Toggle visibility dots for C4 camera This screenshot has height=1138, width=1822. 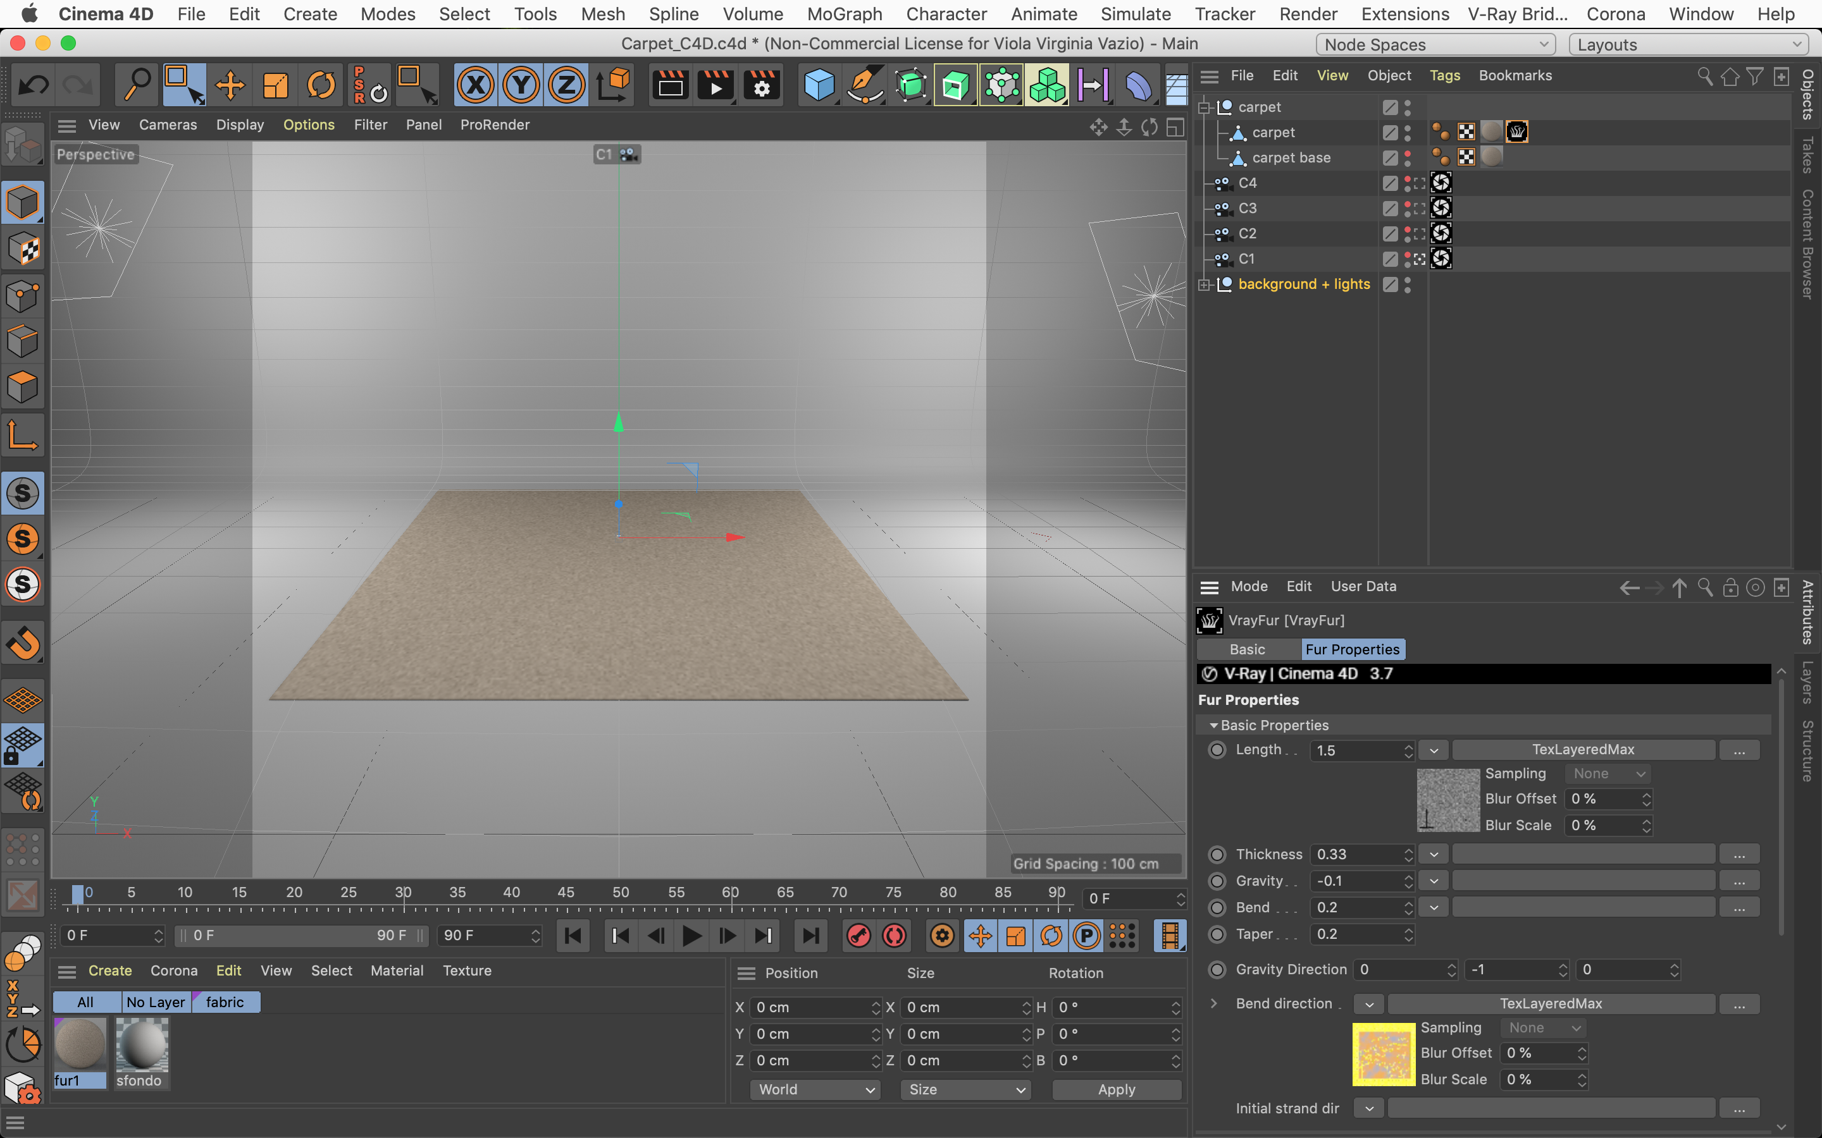pos(1407,183)
